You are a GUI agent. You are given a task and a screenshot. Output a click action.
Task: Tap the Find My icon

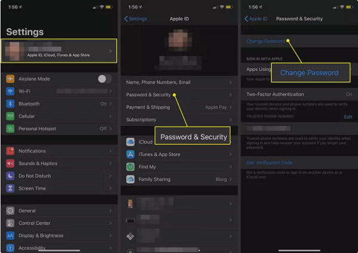pos(130,167)
